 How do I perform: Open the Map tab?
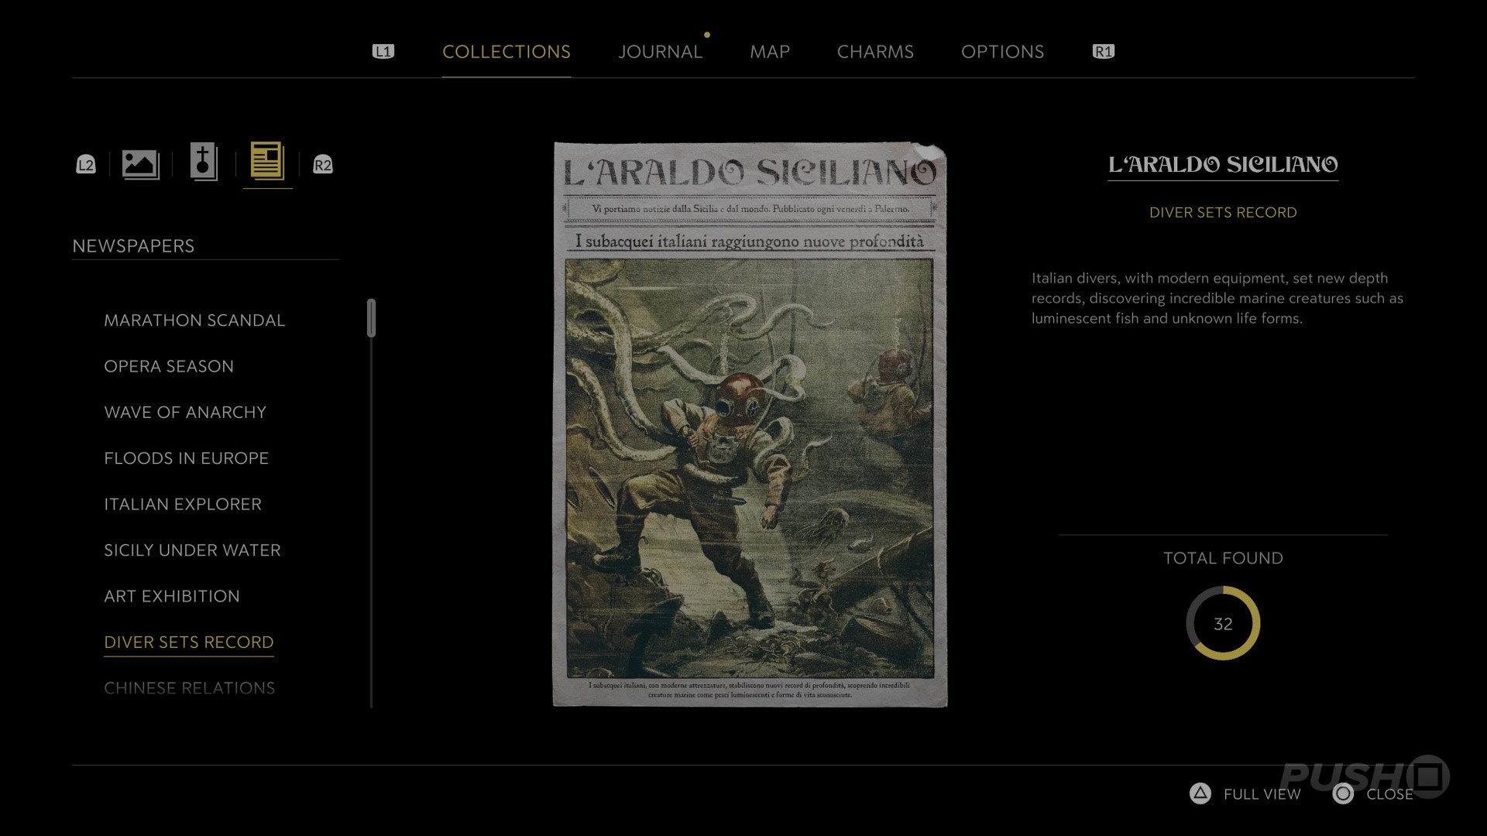769,52
